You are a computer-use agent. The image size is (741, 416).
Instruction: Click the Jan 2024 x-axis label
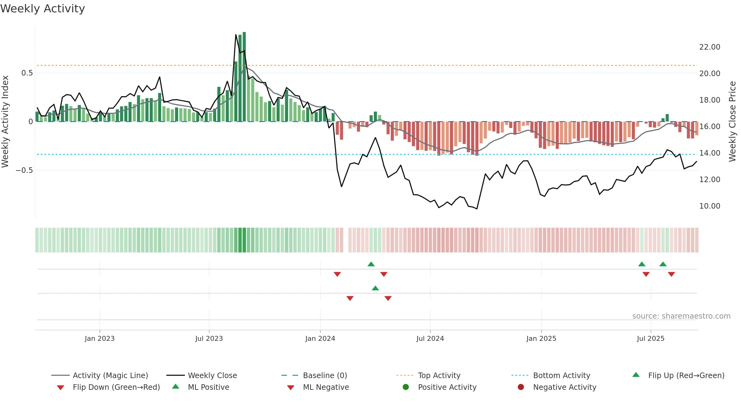(320, 339)
